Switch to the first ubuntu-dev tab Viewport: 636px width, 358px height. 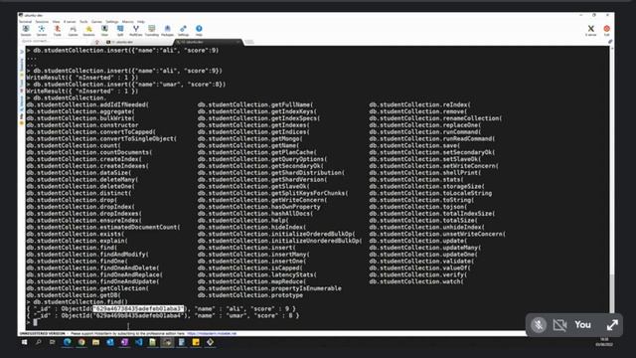click(138, 42)
